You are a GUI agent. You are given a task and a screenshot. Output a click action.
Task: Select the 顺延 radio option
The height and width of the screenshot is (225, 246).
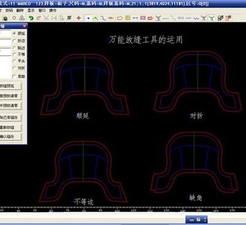(18, 33)
